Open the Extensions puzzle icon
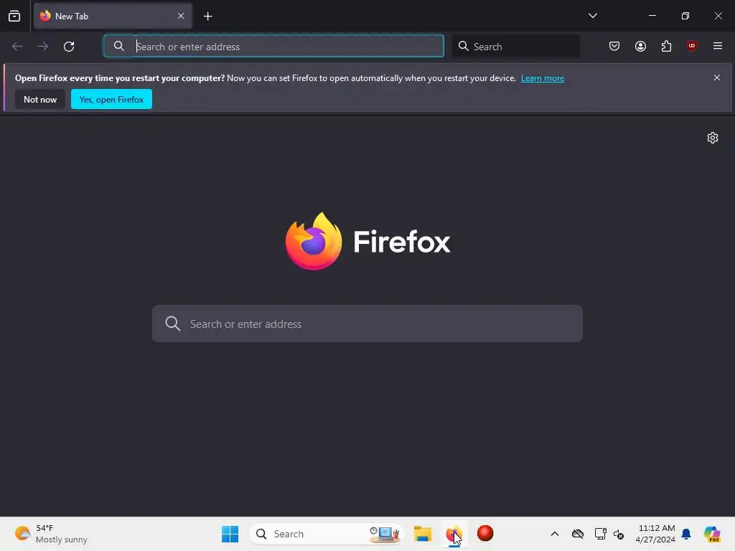 point(666,46)
